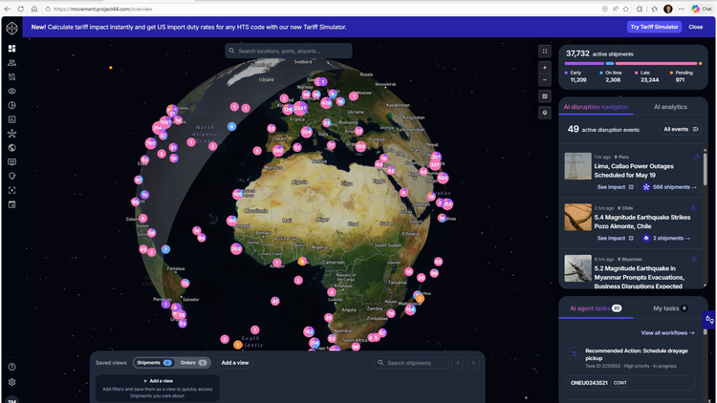Viewport: 717px width, 403px height.
Task: Filter by Early shipments legend
Action: click(576, 76)
